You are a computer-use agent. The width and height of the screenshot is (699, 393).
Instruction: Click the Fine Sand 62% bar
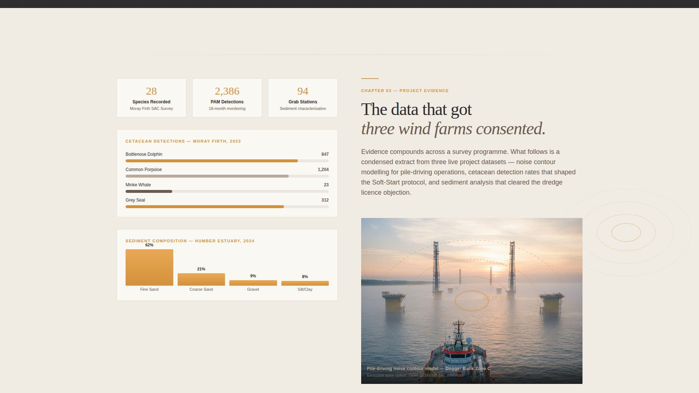pyautogui.click(x=149, y=267)
